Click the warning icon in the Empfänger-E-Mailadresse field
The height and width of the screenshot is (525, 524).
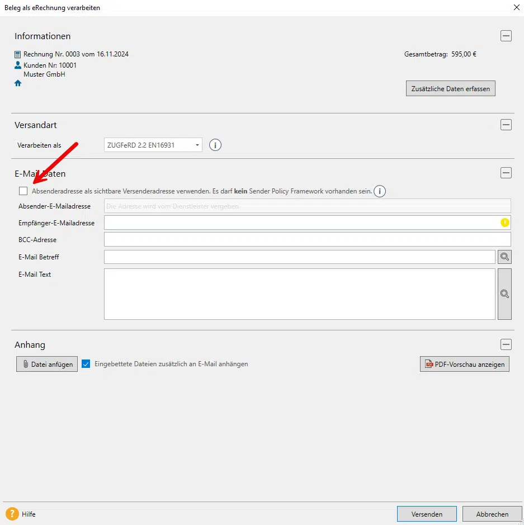[504, 223]
